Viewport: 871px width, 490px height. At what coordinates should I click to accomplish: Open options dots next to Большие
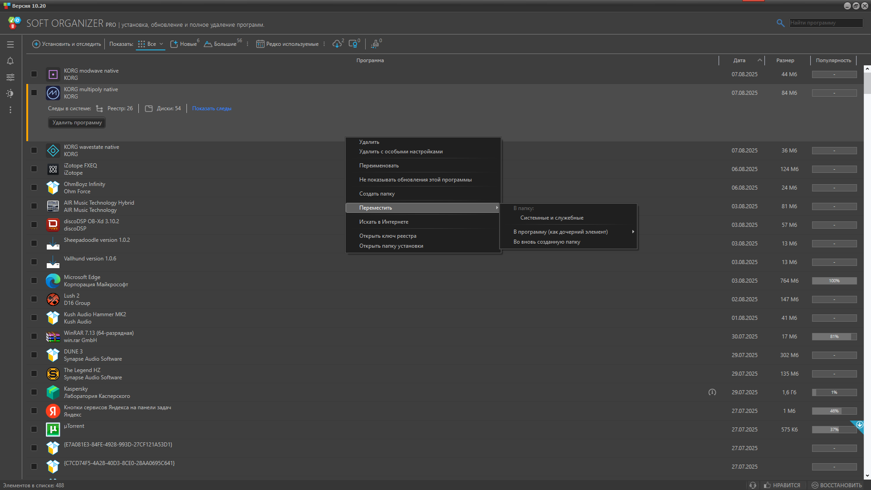tap(247, 44)
